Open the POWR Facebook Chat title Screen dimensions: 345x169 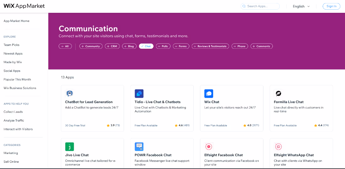153,155
